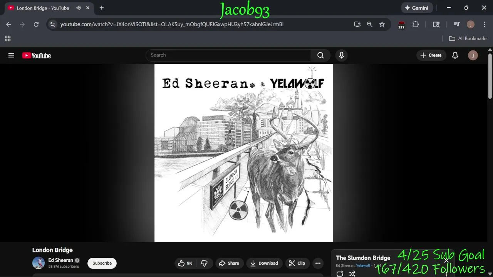Click the video album art player
The height and width of the screenshot is (277, 493).
tap(243, 153)
